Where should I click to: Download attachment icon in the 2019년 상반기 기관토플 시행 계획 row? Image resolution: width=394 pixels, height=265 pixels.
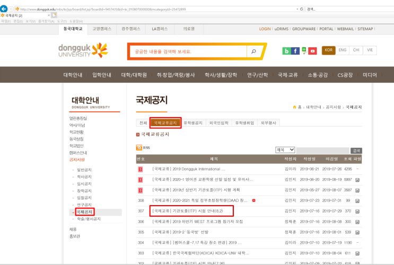click(x=357, y=190)
